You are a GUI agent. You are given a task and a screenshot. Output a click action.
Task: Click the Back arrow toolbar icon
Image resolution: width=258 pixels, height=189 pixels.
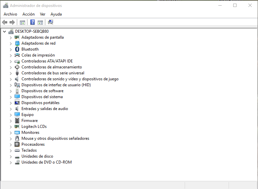(x=5, y=22)
